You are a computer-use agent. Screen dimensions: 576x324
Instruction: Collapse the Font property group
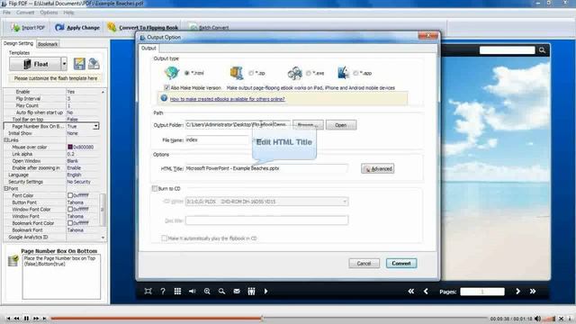coord(6,188)
